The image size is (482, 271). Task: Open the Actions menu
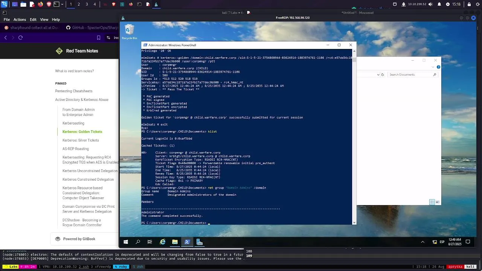[20, 20]
